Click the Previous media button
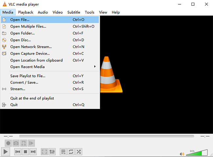213x157 pixels. [x=18, y=152]
